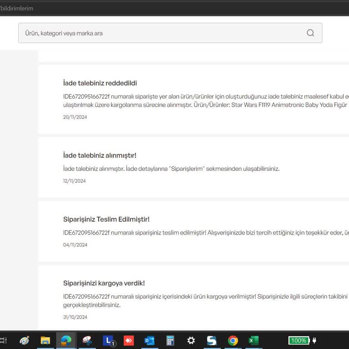Click the search magnifier icon
349x349 pixels.
(x=310, y=33)
